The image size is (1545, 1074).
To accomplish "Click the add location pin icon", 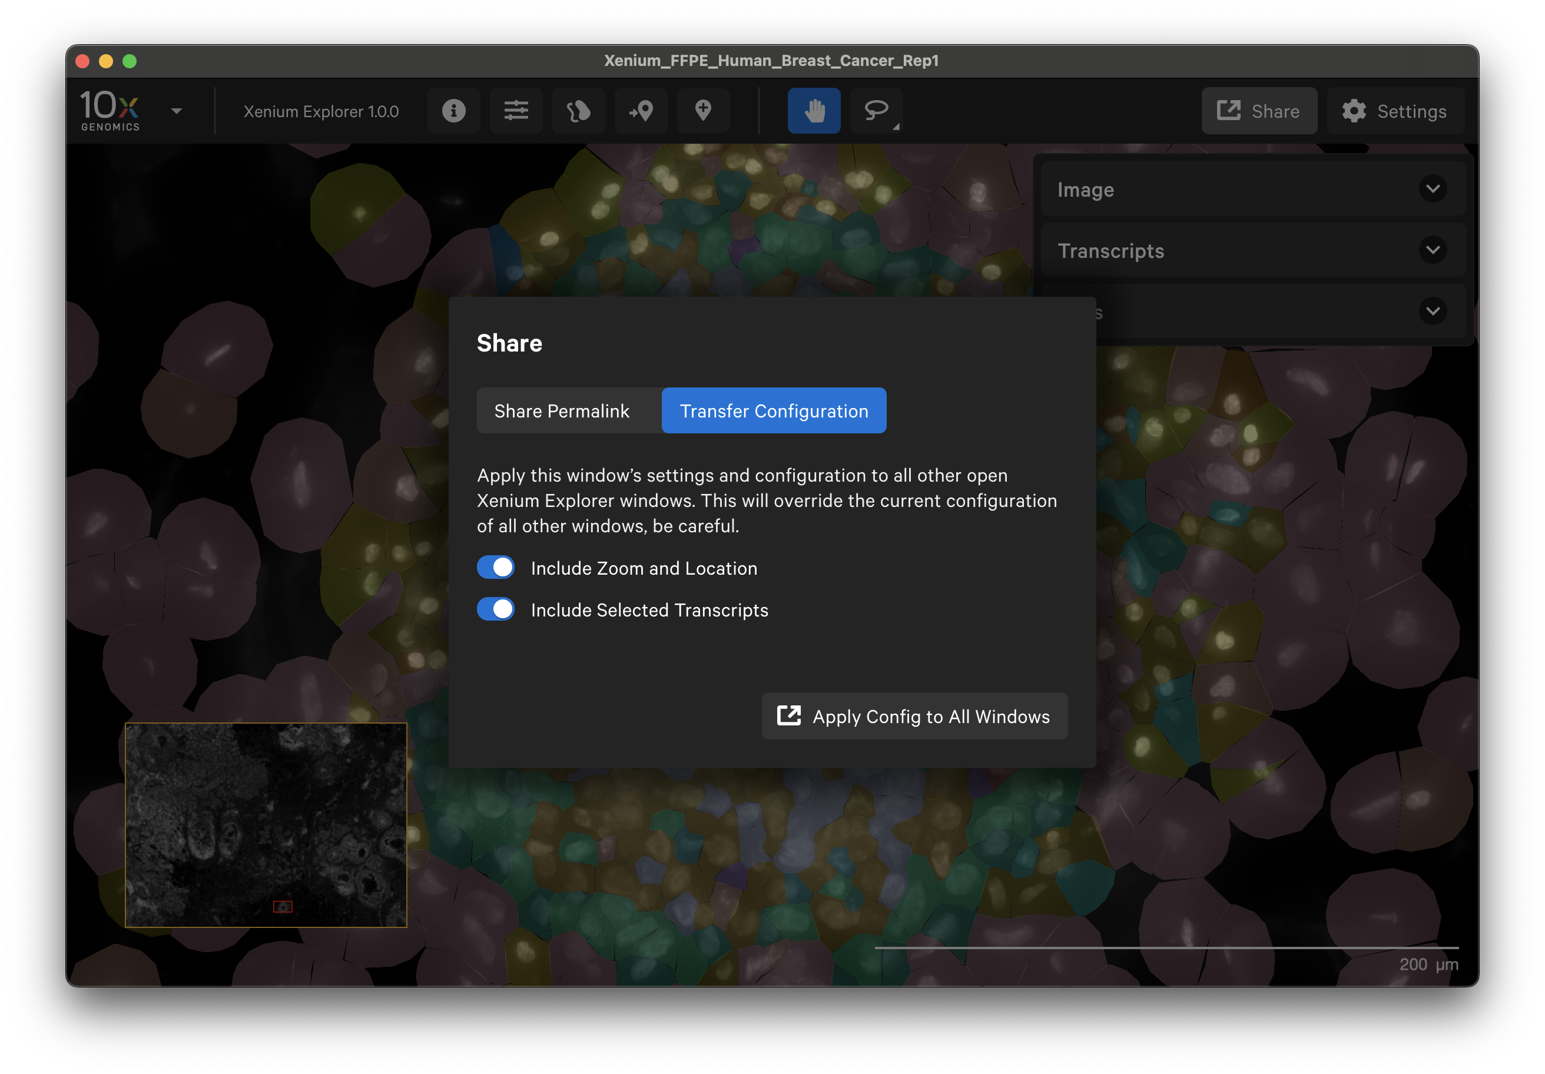I will pyautogui.click(x=703, y=111).
